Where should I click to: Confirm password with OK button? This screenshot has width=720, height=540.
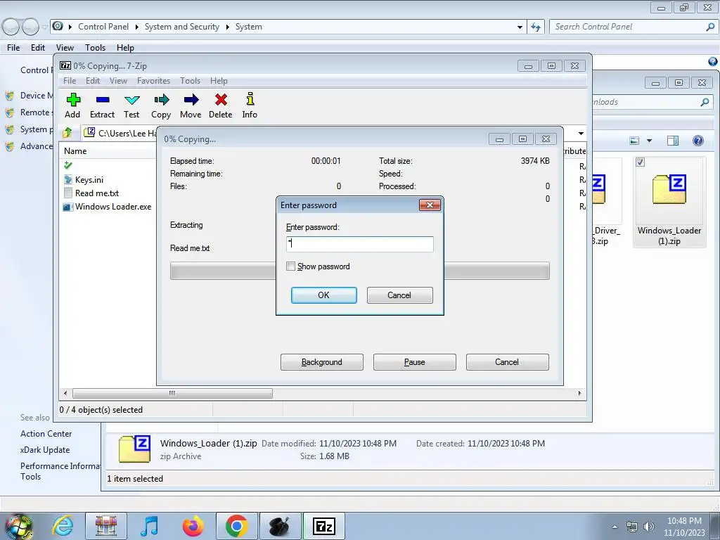[323, 295]
